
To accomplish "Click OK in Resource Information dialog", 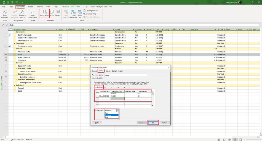I will (153, 123).
